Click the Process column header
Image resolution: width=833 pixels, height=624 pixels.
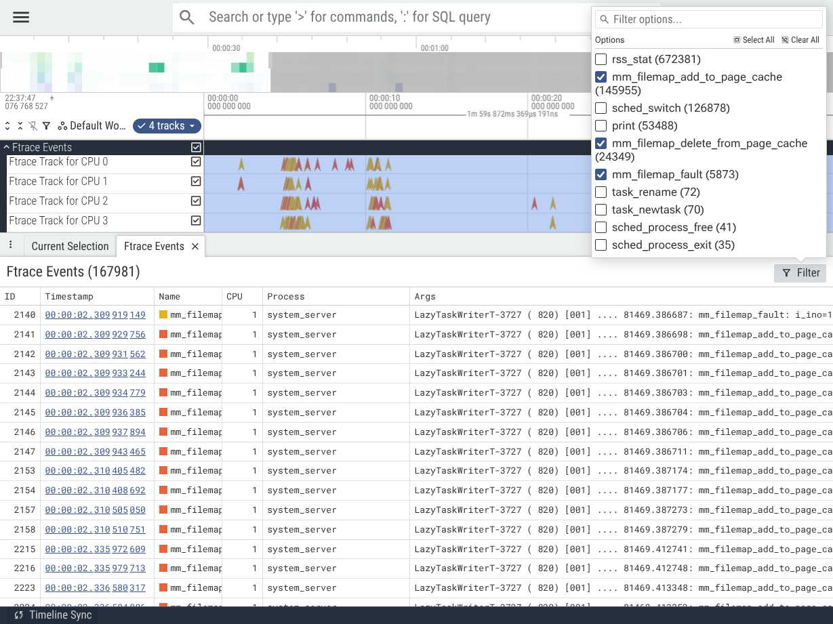pos(336,297)
